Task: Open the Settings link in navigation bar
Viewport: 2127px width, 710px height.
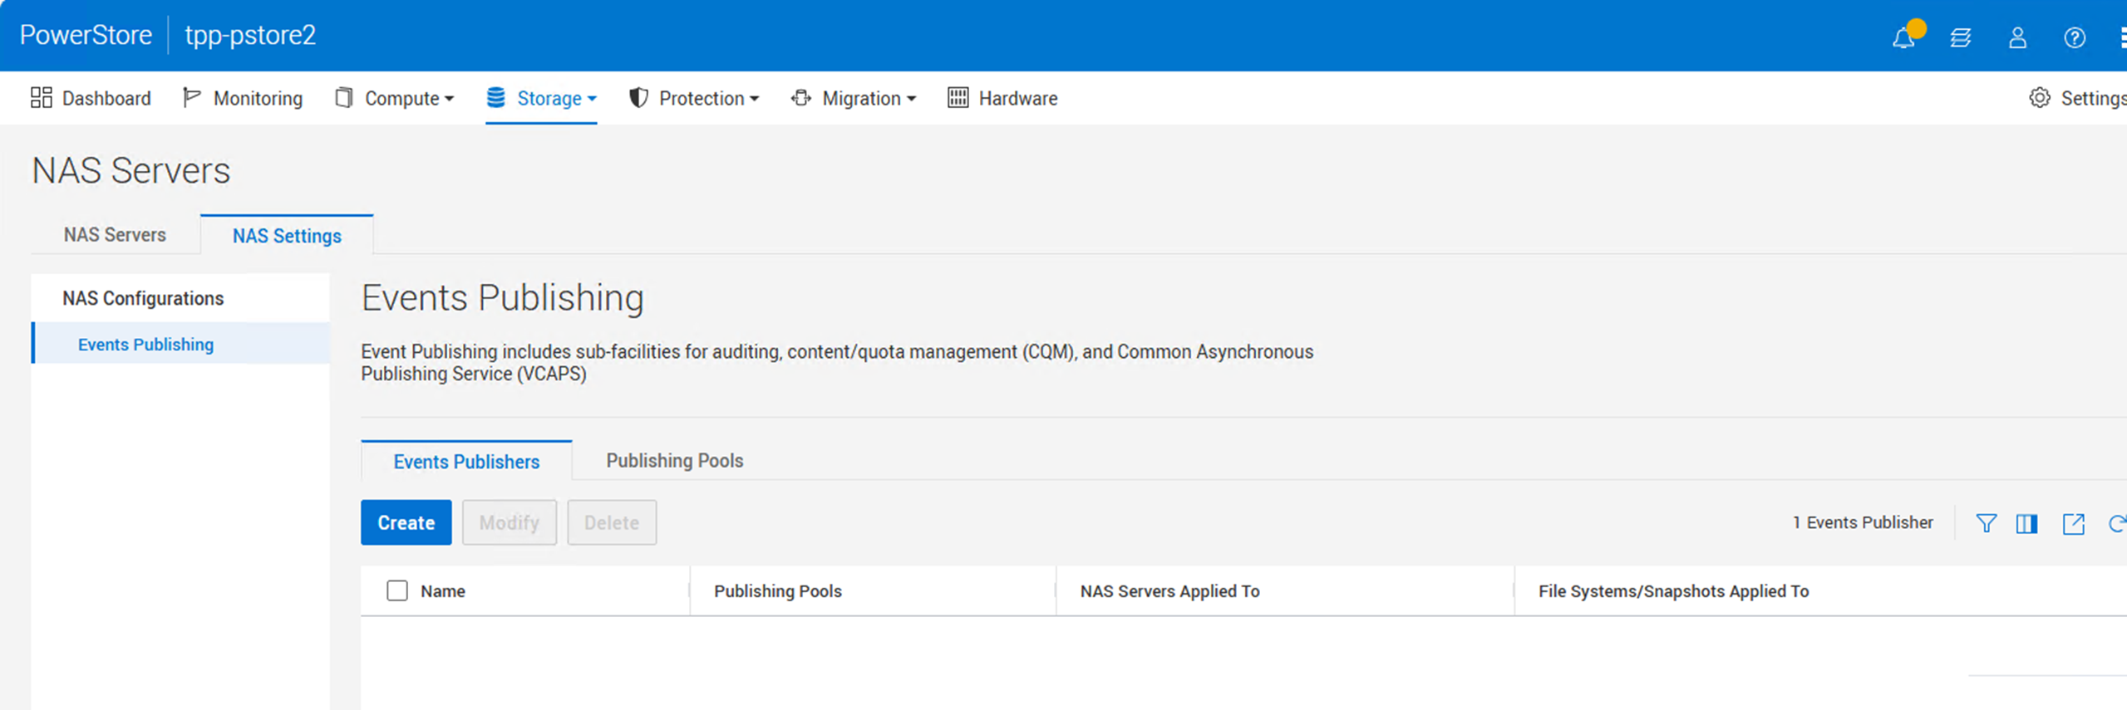Action: click(x=2093, y=99)
